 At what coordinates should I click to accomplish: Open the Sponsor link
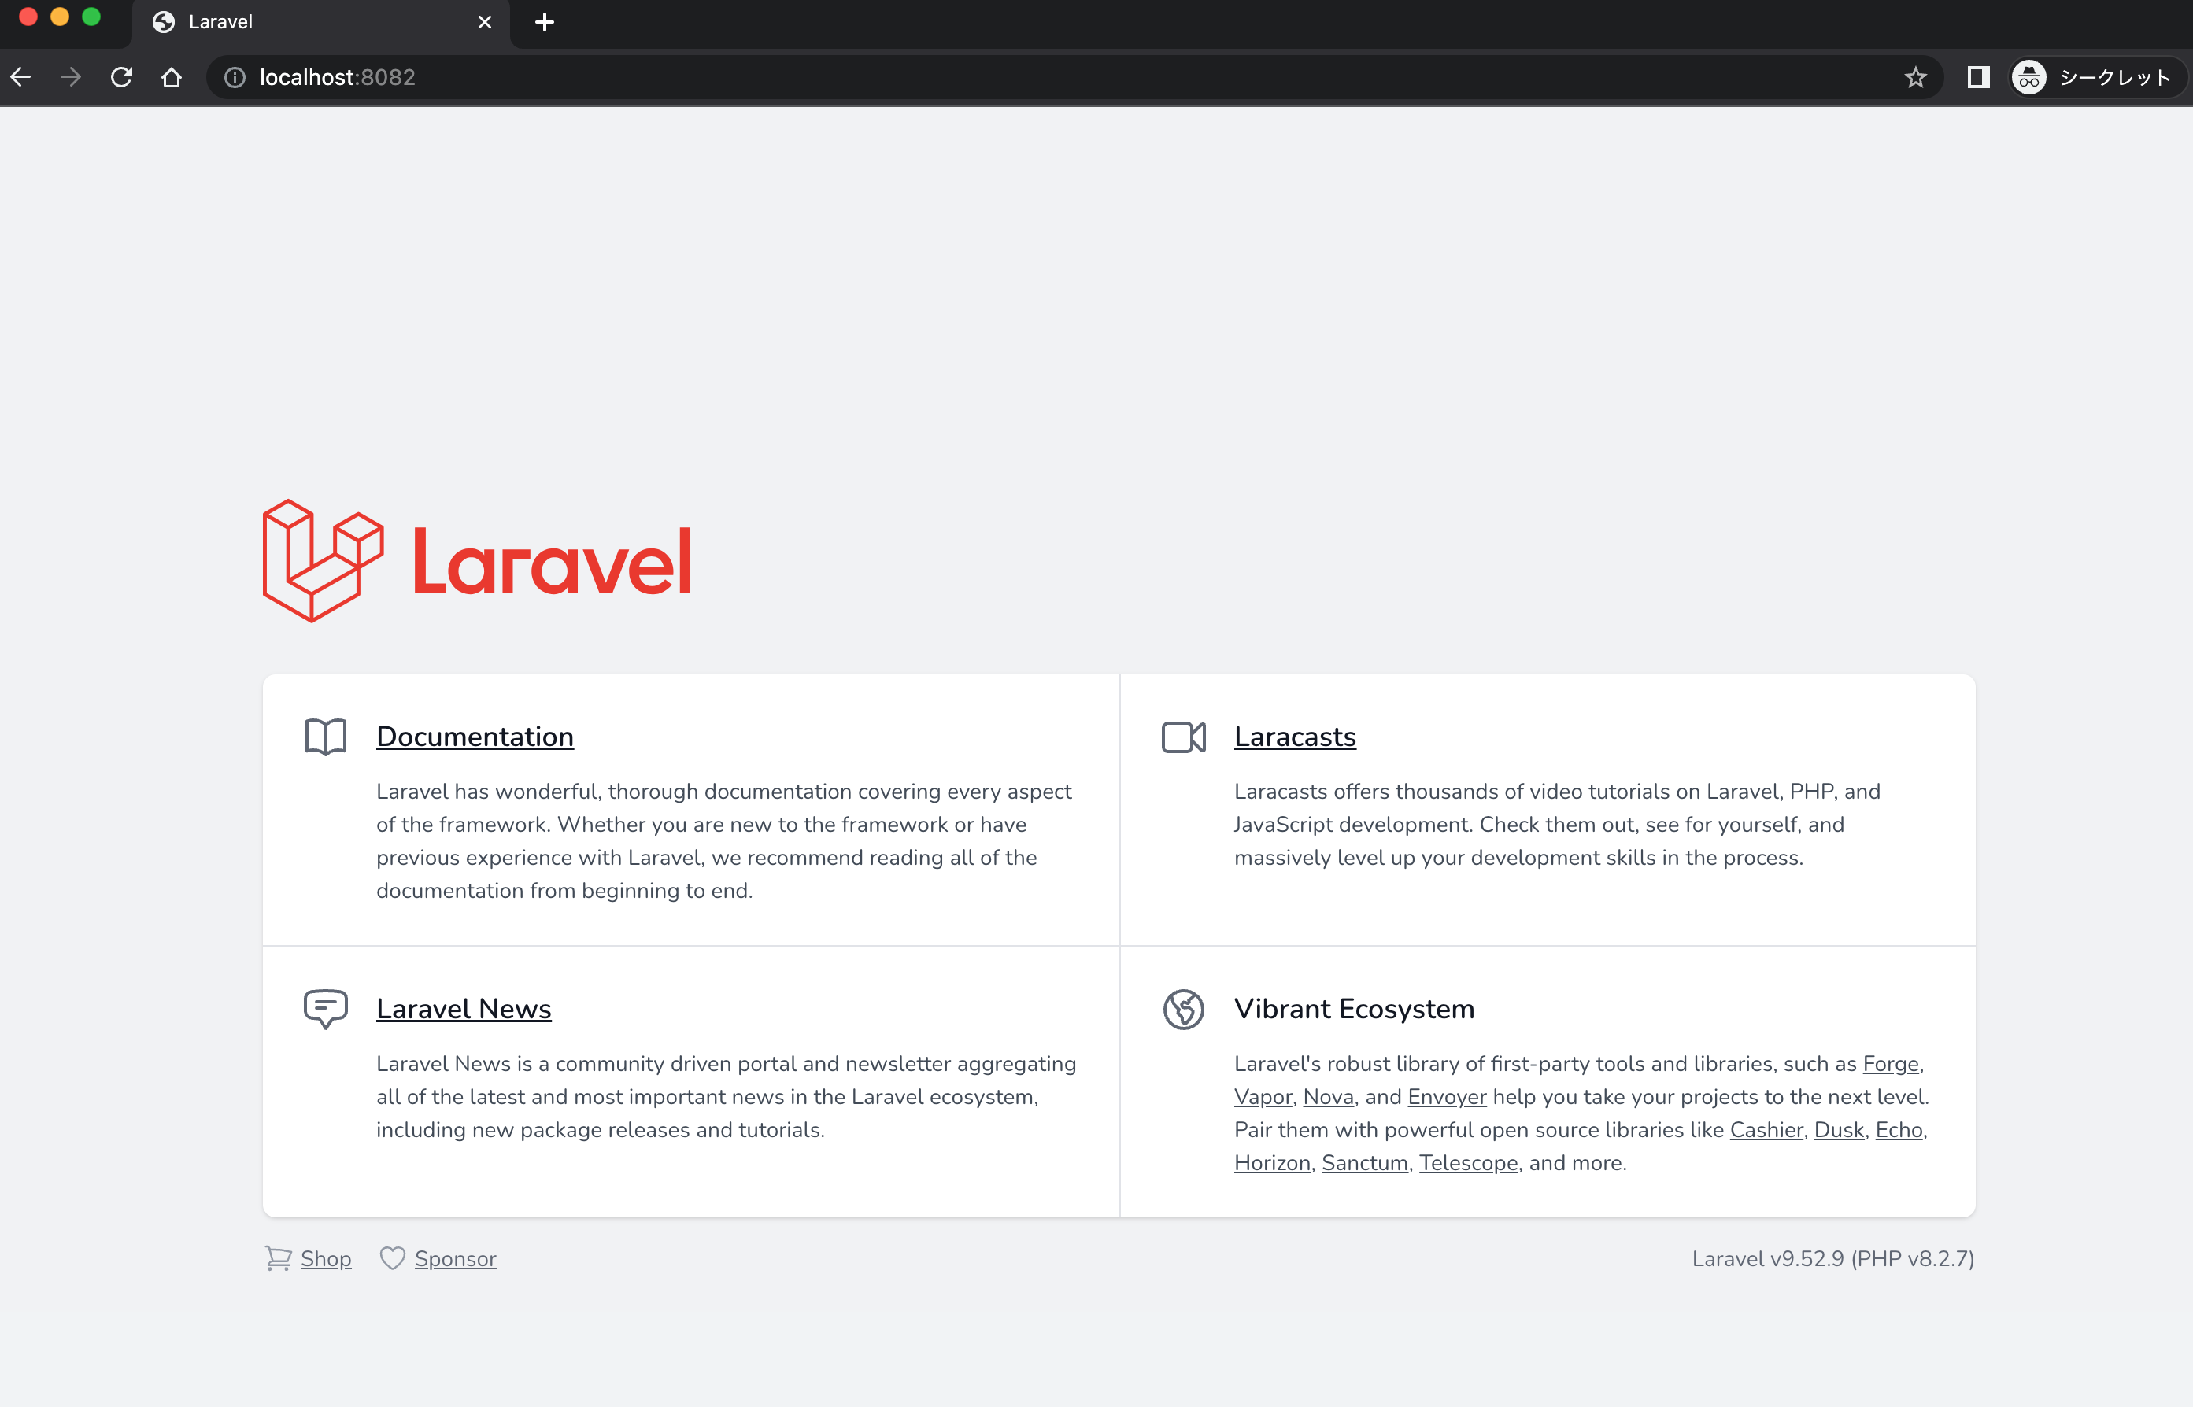click(x=456, y=1259)
